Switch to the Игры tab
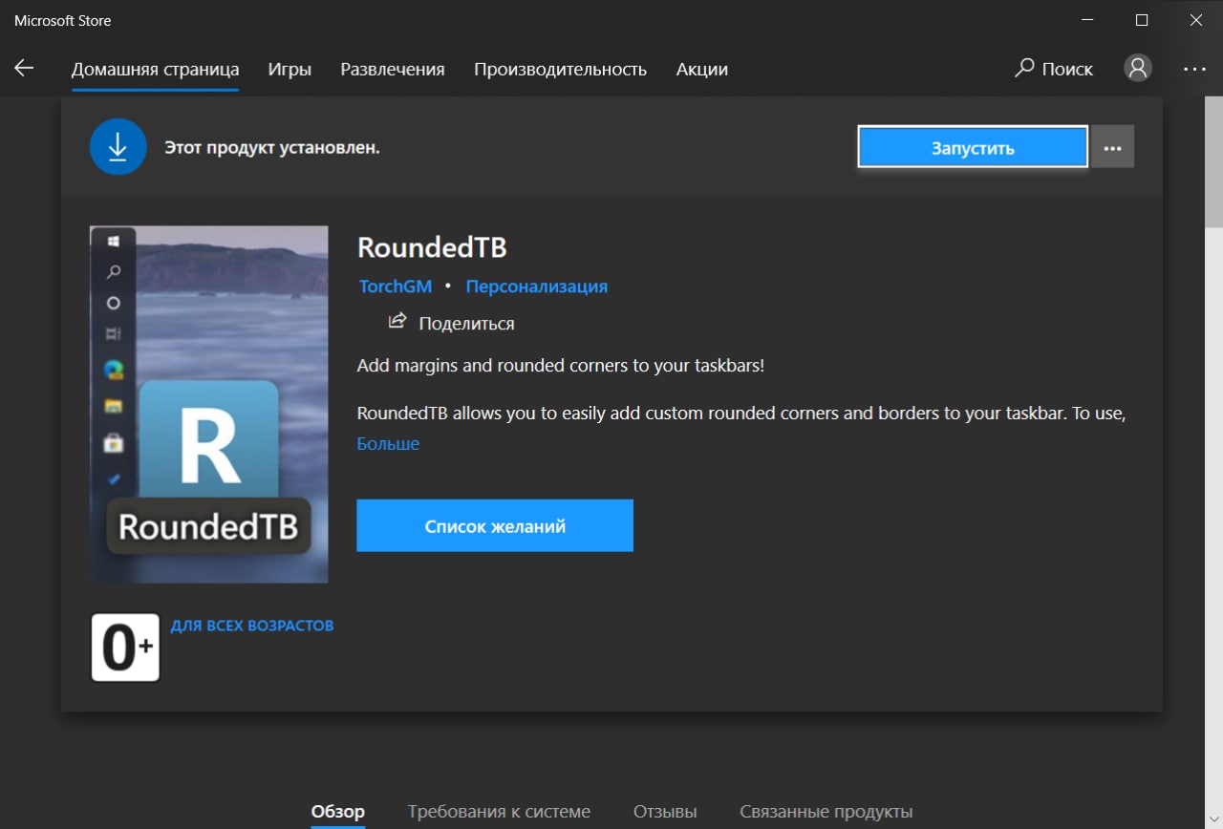The image size is (1223, 829). pyautogui.click(x=290, y=69)
